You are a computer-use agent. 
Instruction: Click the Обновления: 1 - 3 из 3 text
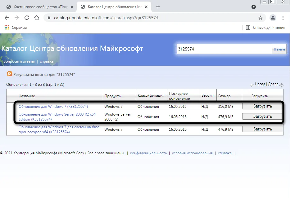click(35, 85)
